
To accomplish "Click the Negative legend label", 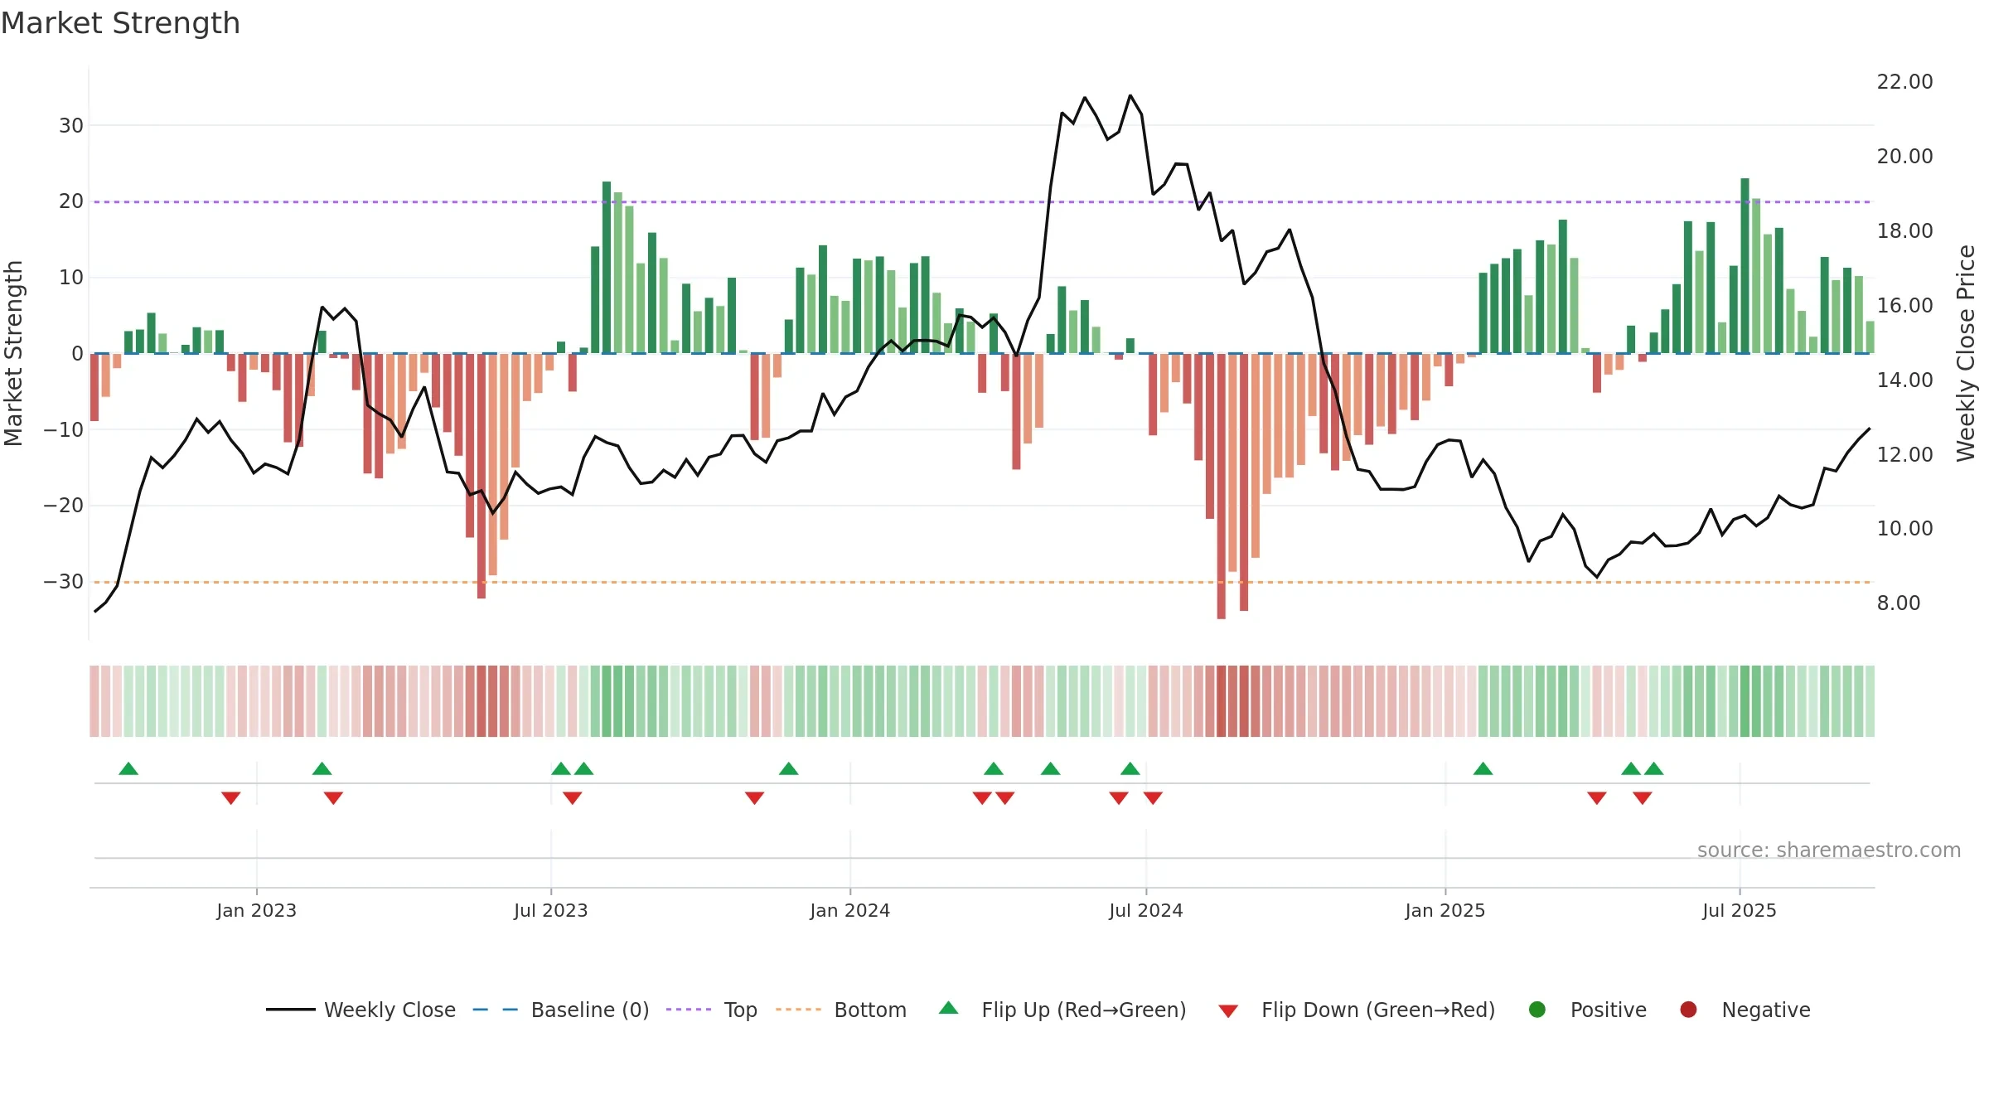I will coord(1765,1010).
